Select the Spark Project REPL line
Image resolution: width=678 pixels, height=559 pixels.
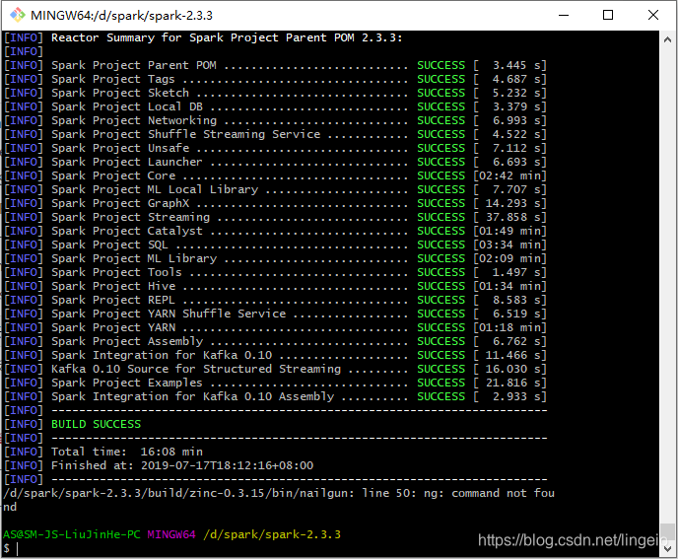click(276, 301)
